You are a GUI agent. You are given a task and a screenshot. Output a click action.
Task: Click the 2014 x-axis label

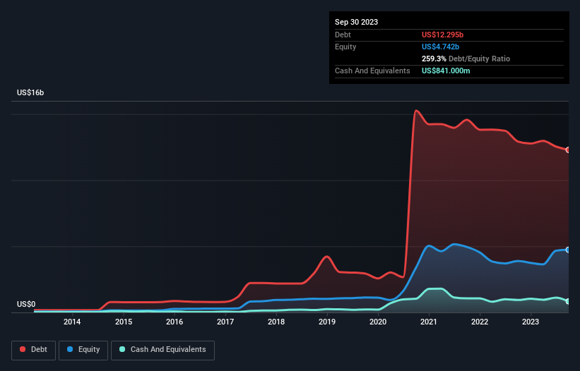click(x=72, y=322)
